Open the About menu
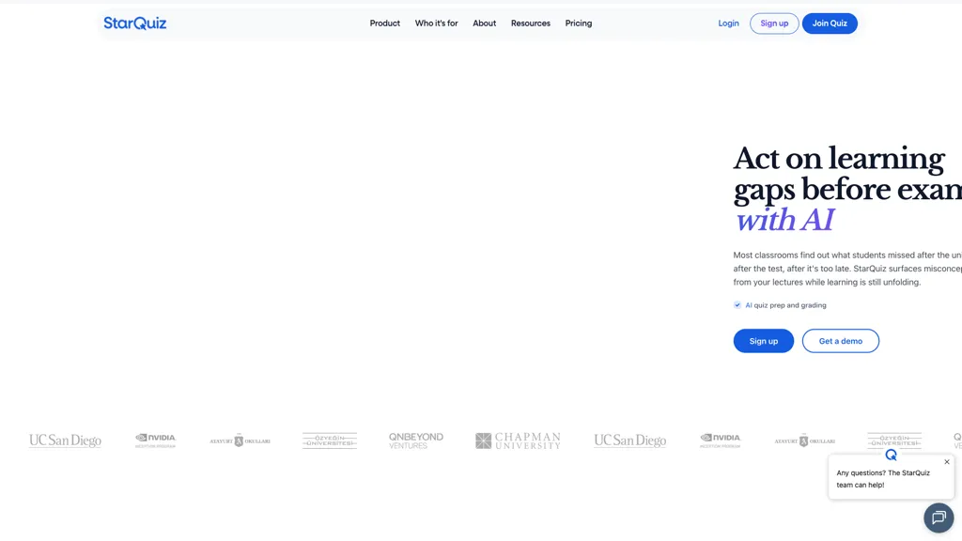Image resolution: width=962 pixels, height=541 pixels. pos(484,23)
